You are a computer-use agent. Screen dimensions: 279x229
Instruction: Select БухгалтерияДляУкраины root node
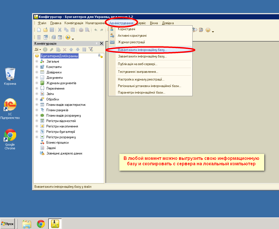[x=59, y=56]
